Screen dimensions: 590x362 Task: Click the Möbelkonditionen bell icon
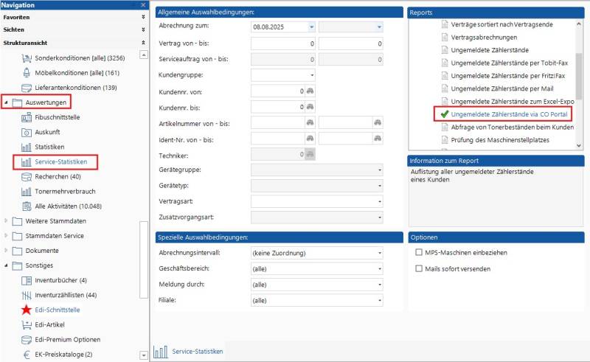(27, 72)
